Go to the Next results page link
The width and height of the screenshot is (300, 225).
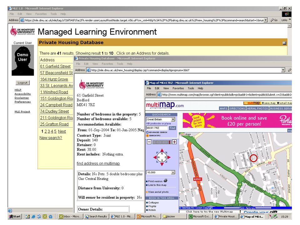(62, 131)
